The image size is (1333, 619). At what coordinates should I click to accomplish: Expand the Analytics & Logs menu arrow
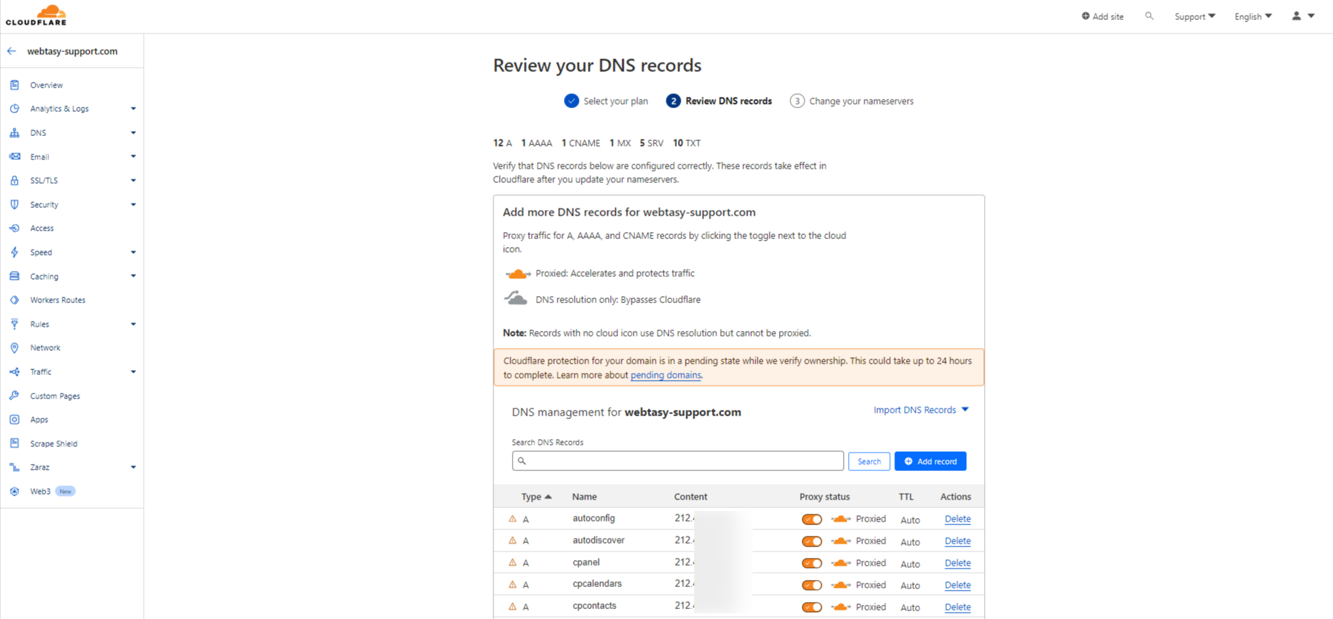coord(133,109)
